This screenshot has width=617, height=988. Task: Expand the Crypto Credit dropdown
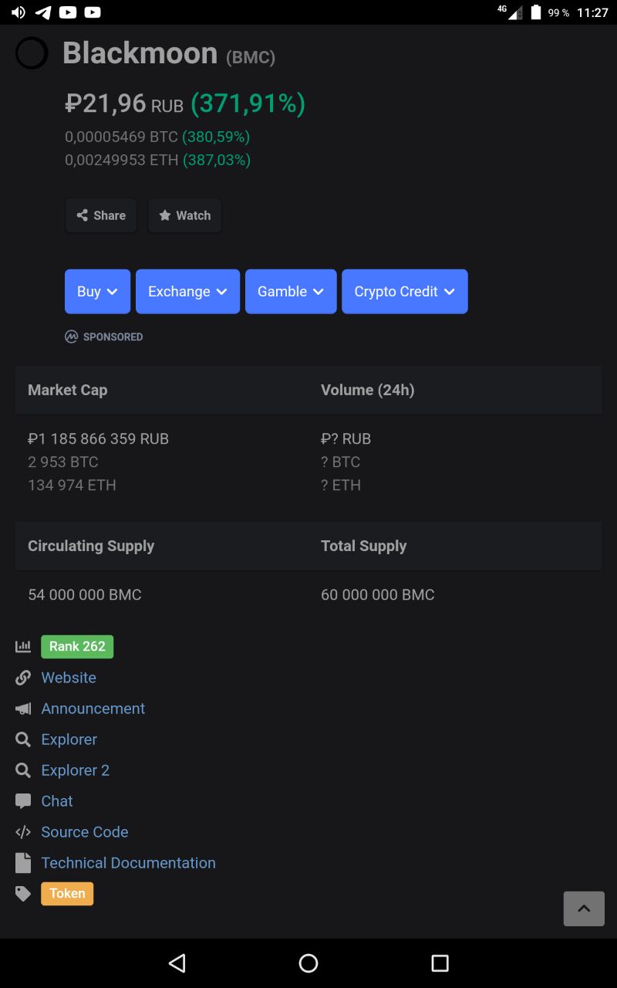tap(405, 292)
